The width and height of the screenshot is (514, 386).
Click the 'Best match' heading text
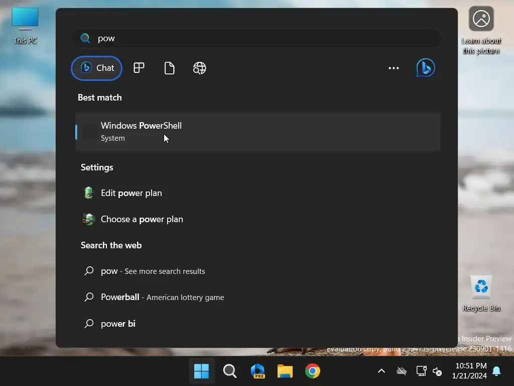pos(100,98)
